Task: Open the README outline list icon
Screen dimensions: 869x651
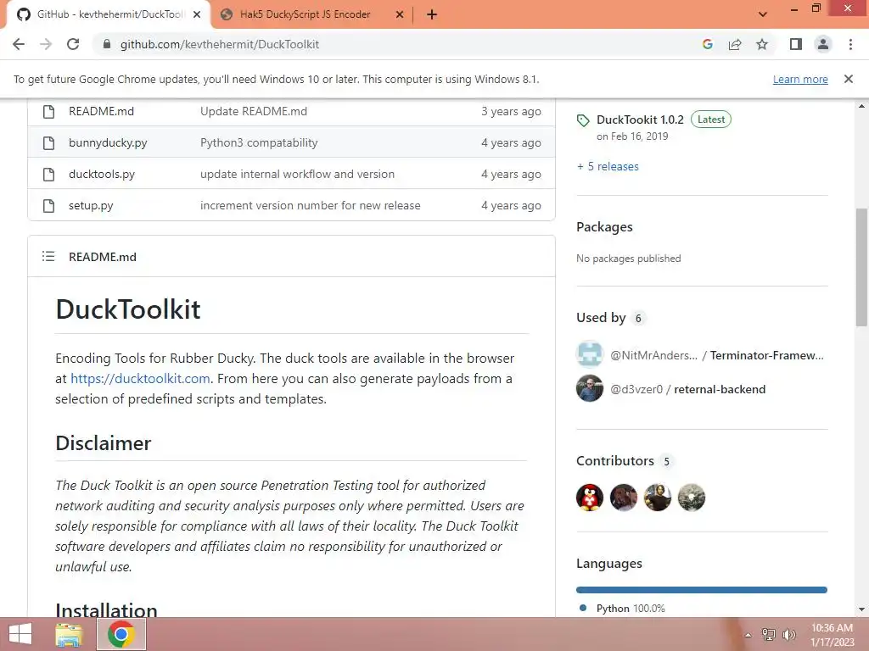Action: click(48, 256)
